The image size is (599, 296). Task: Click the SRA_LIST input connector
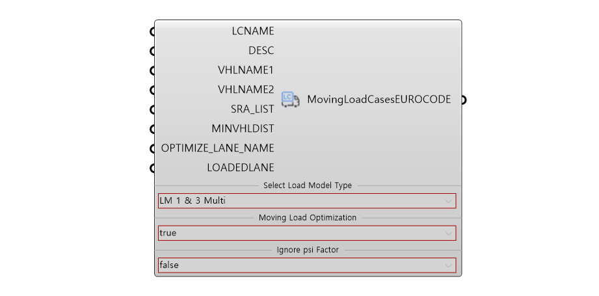[x=152, y=109]
